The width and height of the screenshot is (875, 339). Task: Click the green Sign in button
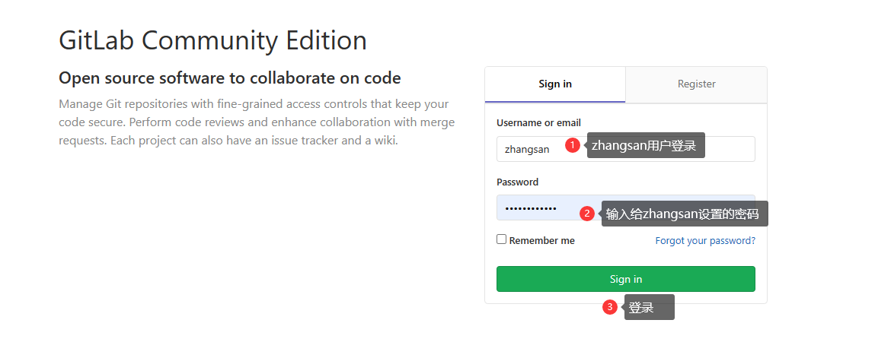click(x=625, y=279)
